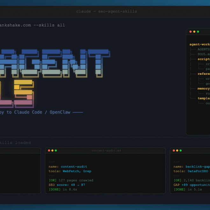Expand the 'memory' folder in the tree

[x=204, y=88]
